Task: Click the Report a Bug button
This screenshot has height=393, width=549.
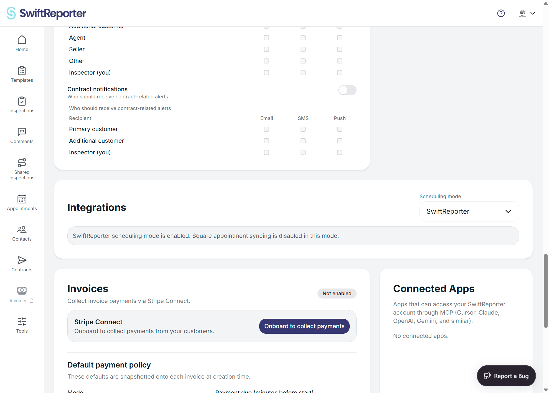Action: [x=506, y=376]
